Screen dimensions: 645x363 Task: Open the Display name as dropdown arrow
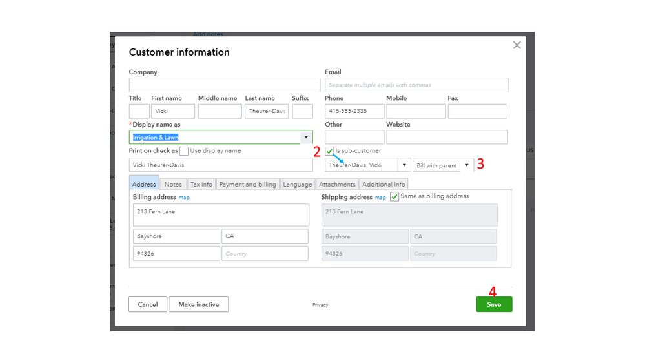[306, 137]
